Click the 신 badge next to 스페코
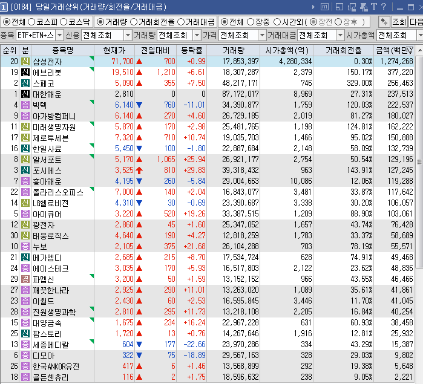 coord(25,83)
